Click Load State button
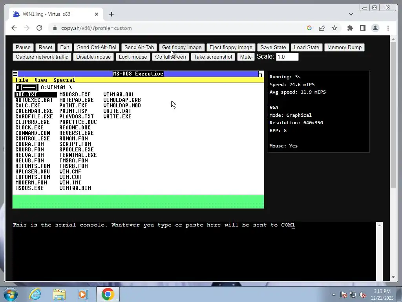 coord(307,47)
